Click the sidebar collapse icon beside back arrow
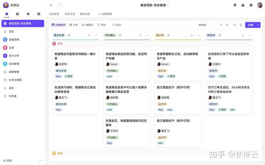This screenshot has height=165, width=265. coord(51,5)
